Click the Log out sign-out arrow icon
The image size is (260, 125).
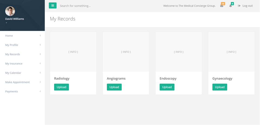(x=239, y=6)
